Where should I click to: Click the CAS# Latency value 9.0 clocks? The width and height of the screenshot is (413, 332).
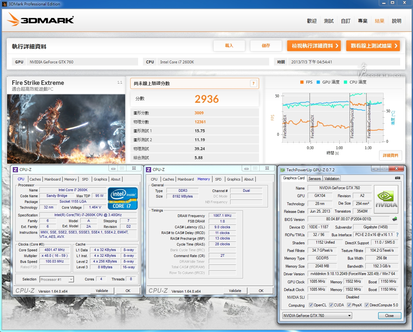223,227
